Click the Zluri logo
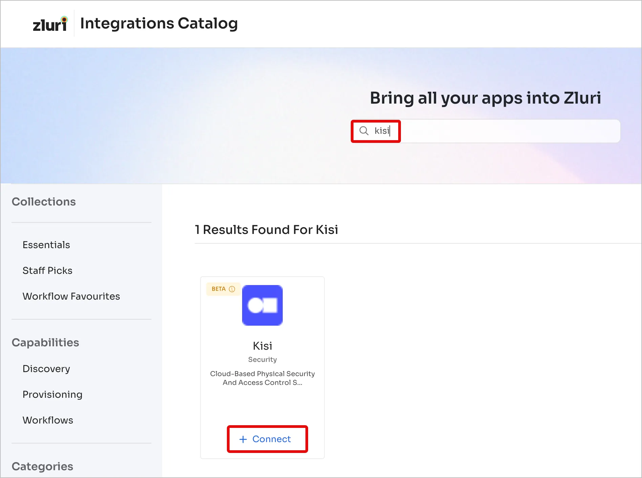This screenshot has width=642, height=478. pos(50,24)
